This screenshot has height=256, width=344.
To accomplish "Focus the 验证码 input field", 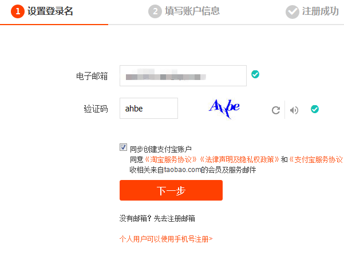I will [149, 109].
